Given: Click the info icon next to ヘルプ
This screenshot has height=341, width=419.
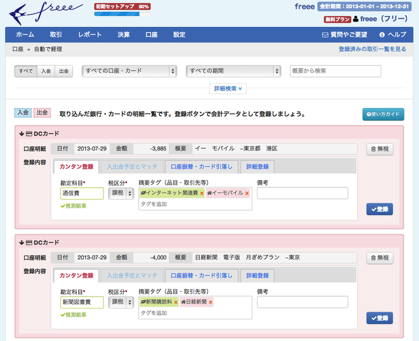Looking at the screenshot, I should tap(382, 35).
